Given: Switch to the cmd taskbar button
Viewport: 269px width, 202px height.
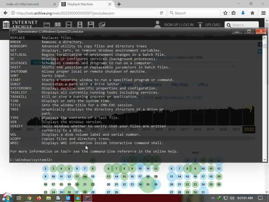Looking at the screenshot, I should (87, 198).
